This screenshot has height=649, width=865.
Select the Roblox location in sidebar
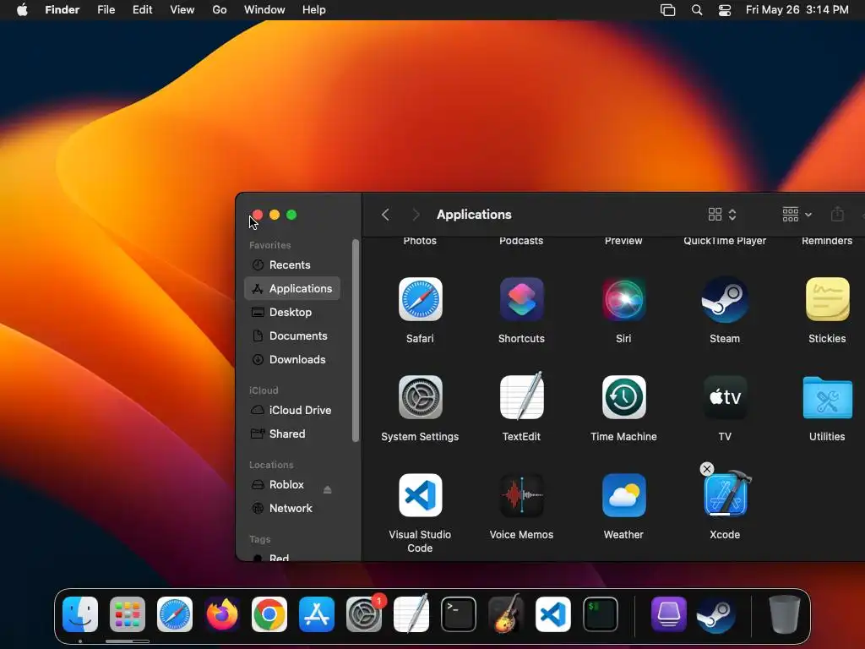286,484
